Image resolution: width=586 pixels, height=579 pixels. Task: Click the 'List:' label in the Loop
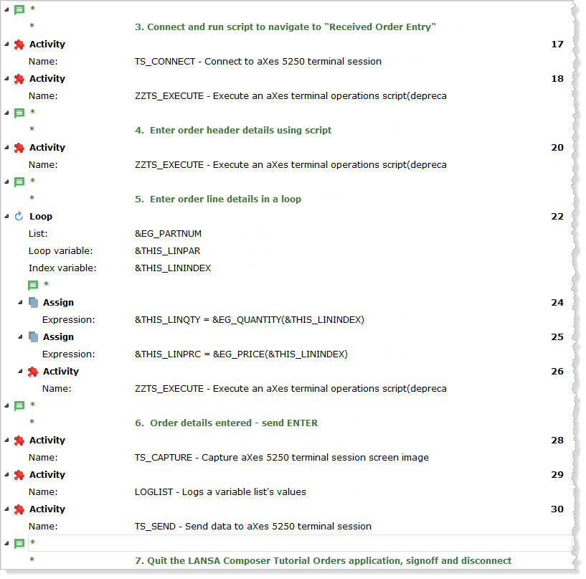(38, 234)
